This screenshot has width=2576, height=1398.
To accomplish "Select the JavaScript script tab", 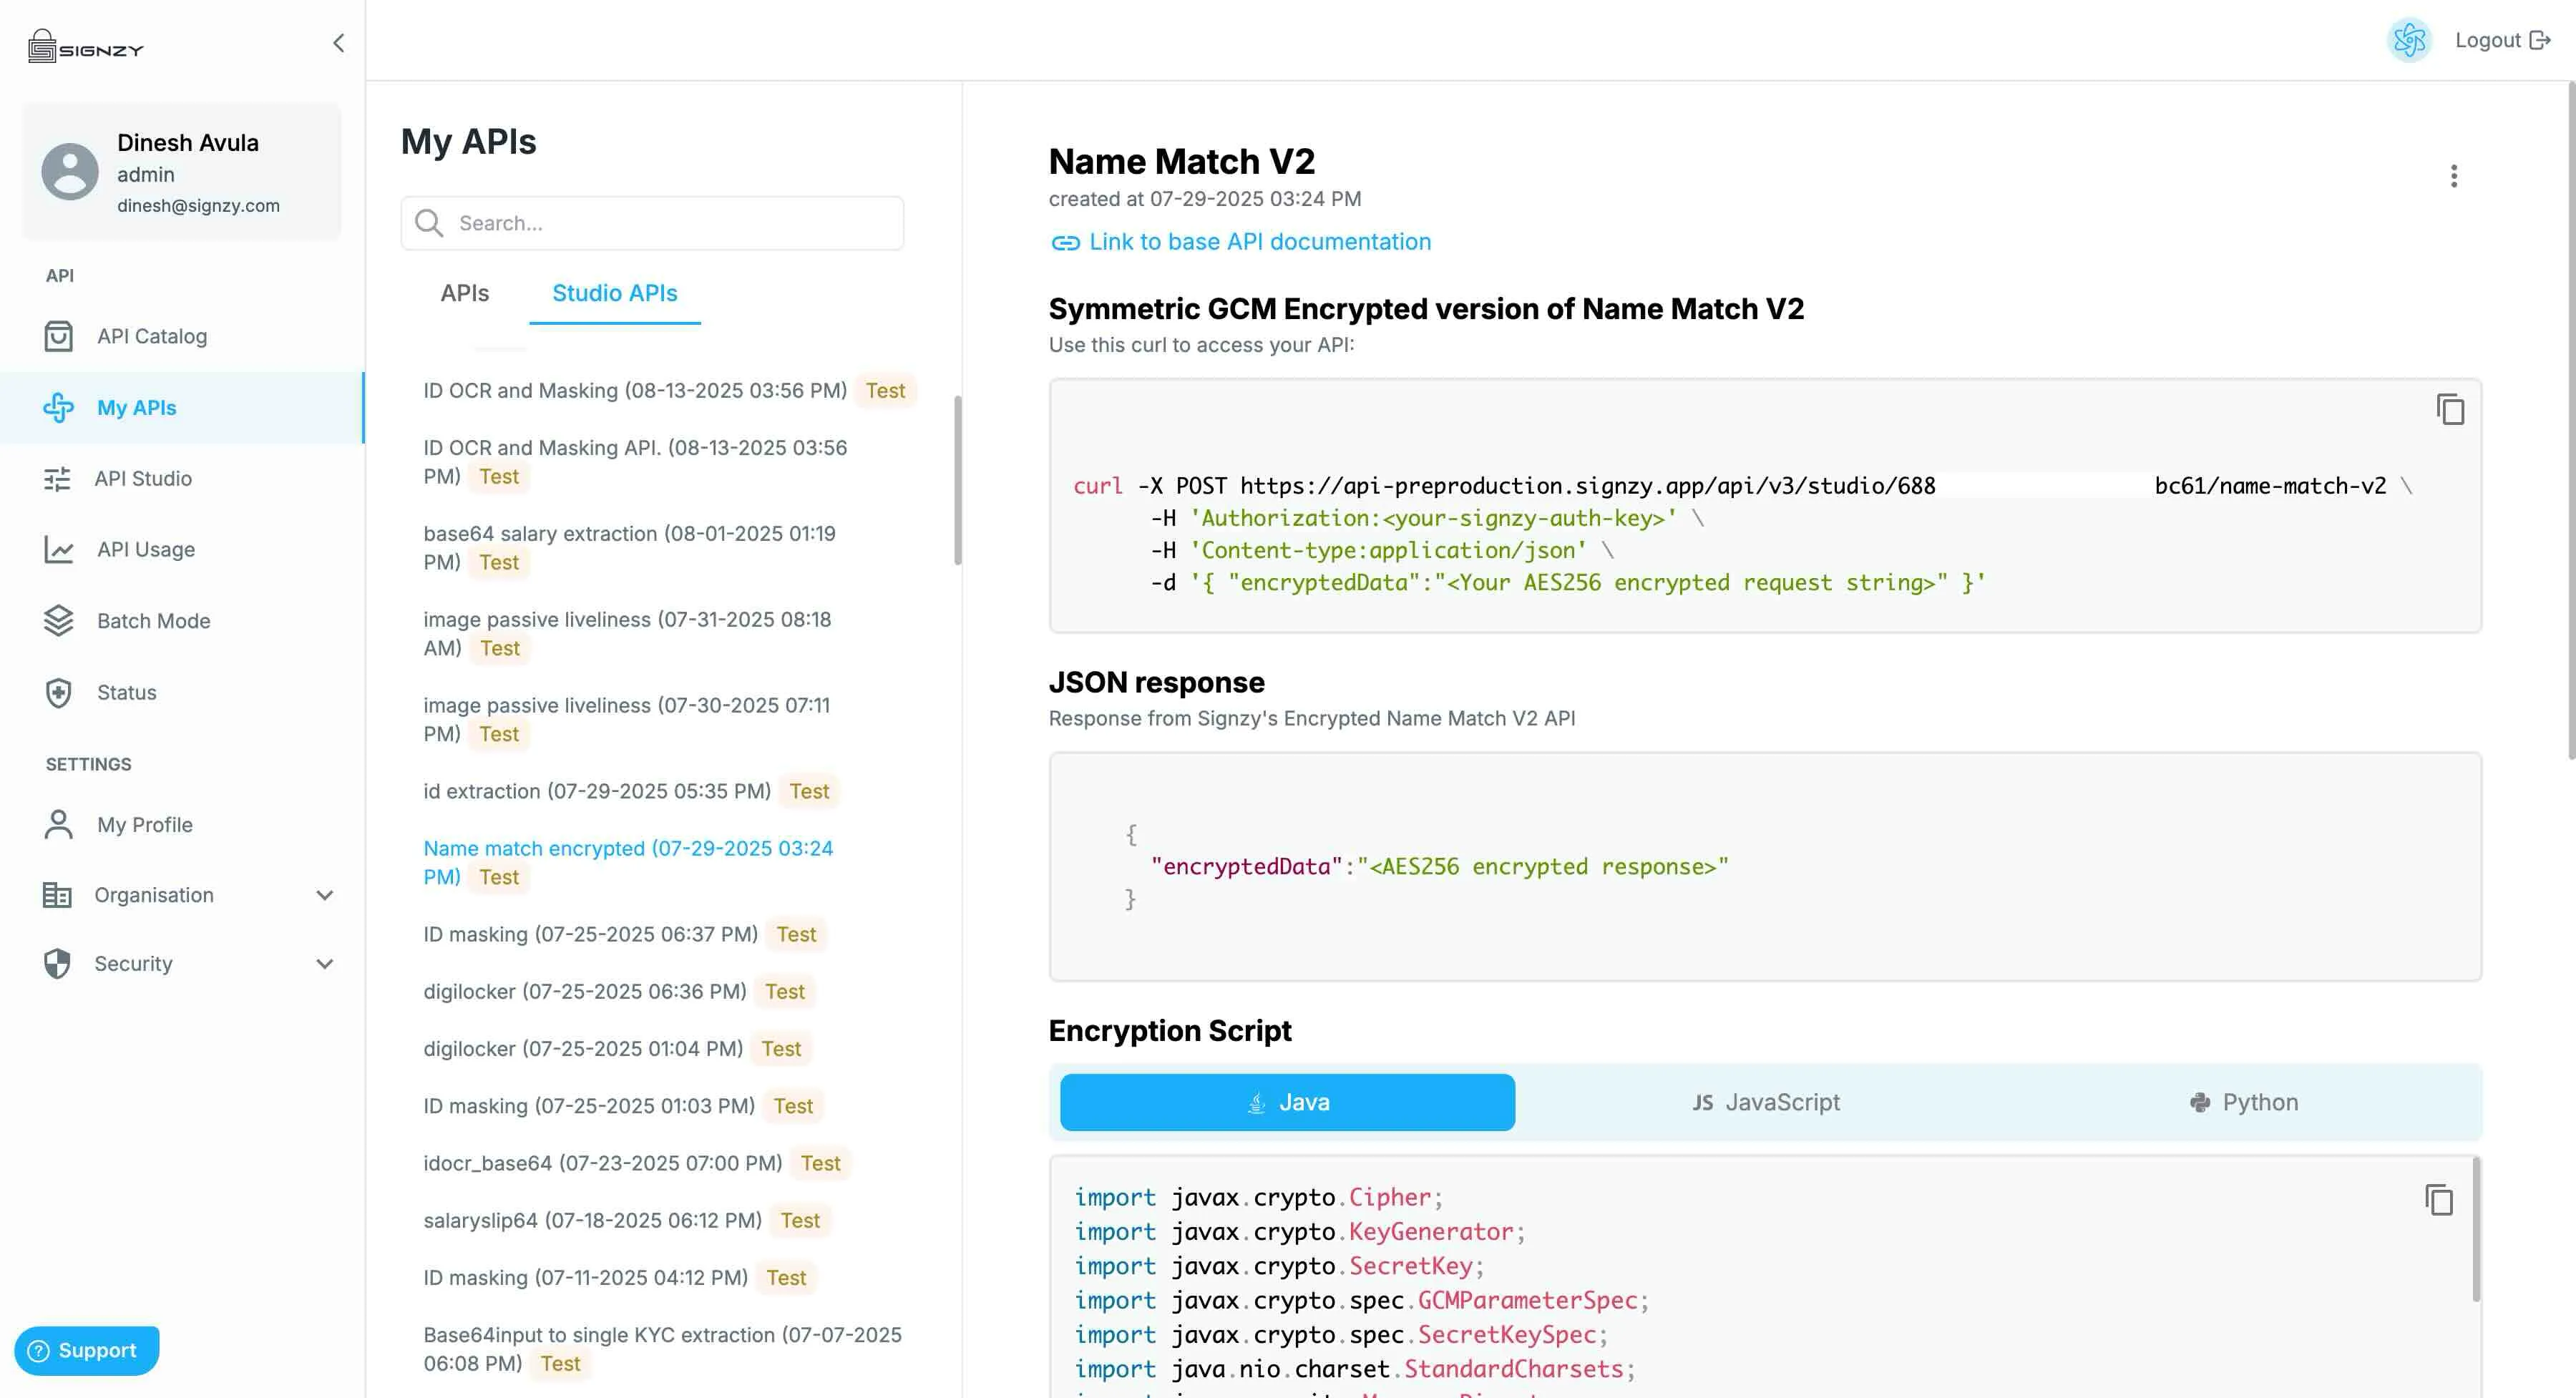I will coord(1766,1102).
